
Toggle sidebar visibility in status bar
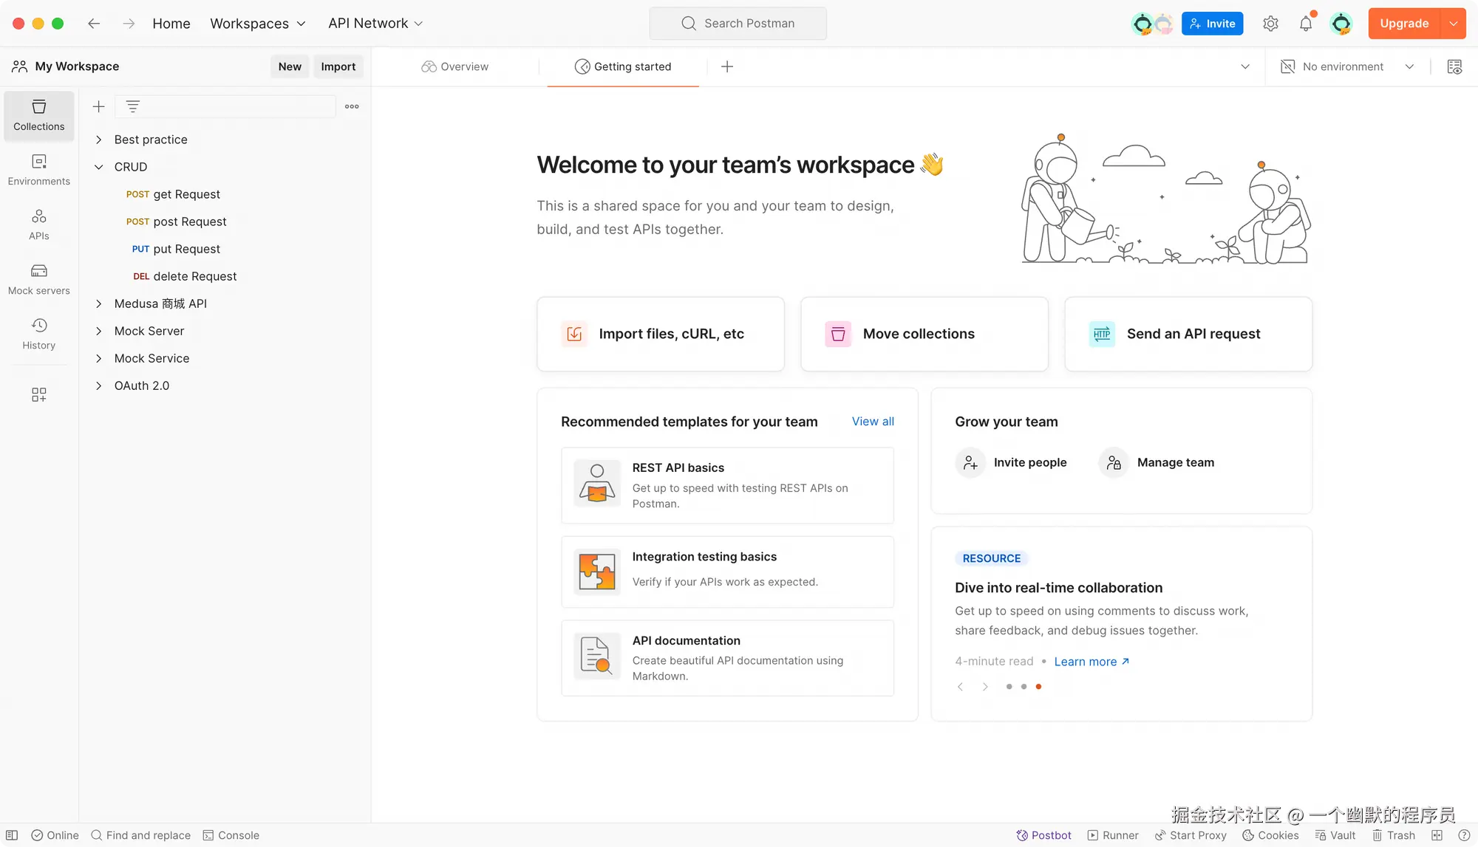tap(12, 835)
